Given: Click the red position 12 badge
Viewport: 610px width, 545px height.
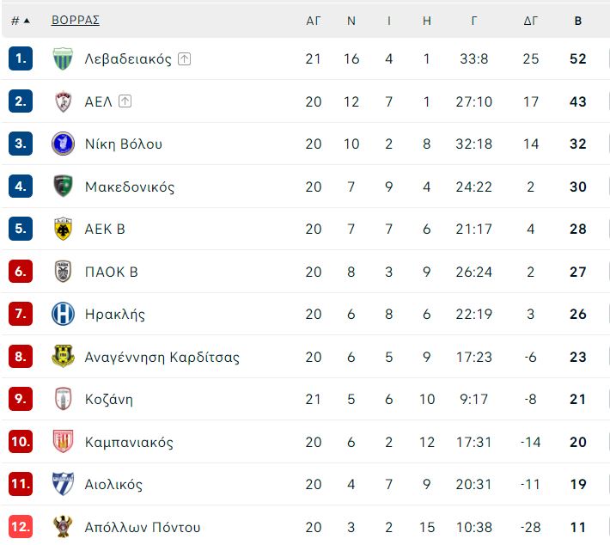Looking at the screenshot, I should (x=21, y=526).
